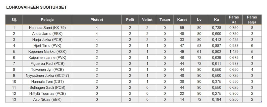Click the Lohkovaiheen sijoitukset heading

[36, 7]
